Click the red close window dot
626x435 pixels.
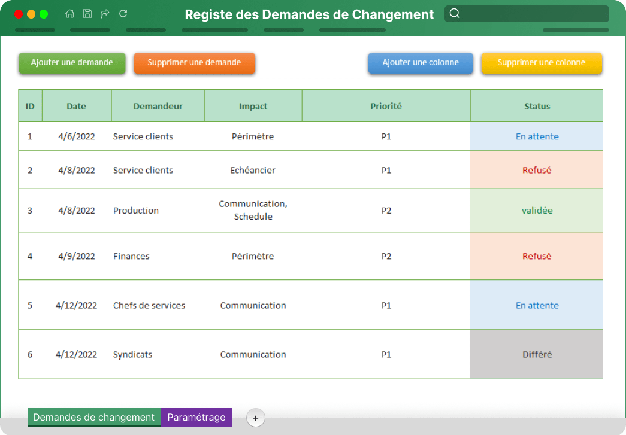19,14
